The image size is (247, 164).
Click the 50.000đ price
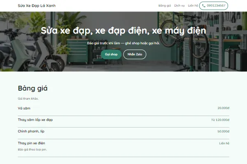(224, 131)
